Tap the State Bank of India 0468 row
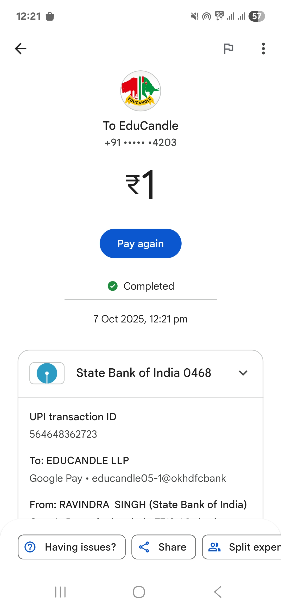 tap(144, 373)
